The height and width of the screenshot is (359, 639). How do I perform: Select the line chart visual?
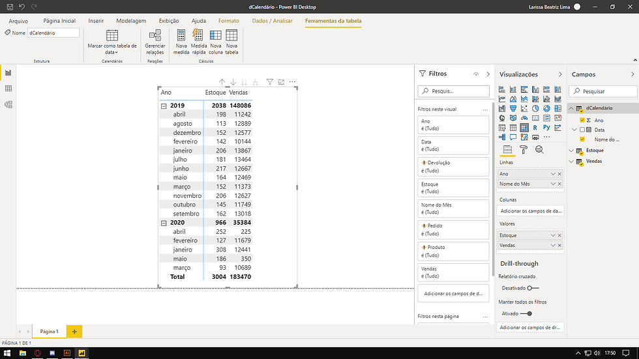(x=502, y=99)
